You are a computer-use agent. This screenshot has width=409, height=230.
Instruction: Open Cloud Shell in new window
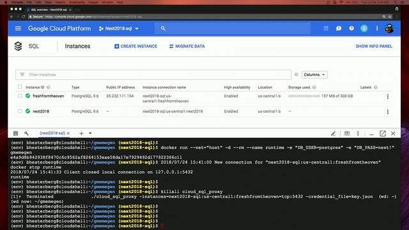coord(383,134)
